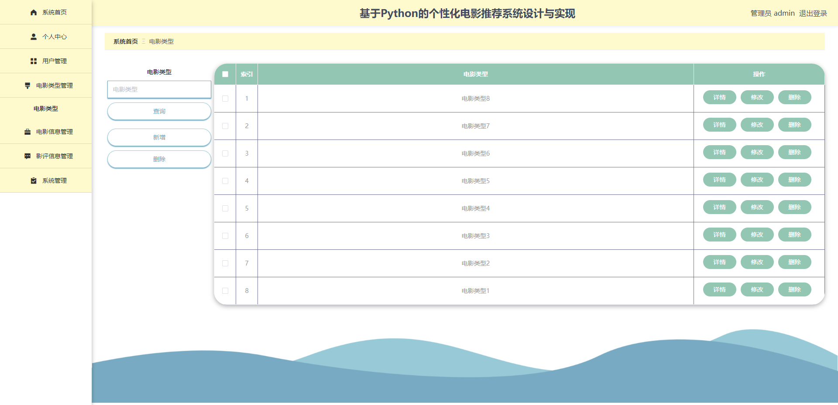This screenshot has height=405, width=838.
Task: Expand the 系统管理 sidebar menu
Action: pos(54,180)
